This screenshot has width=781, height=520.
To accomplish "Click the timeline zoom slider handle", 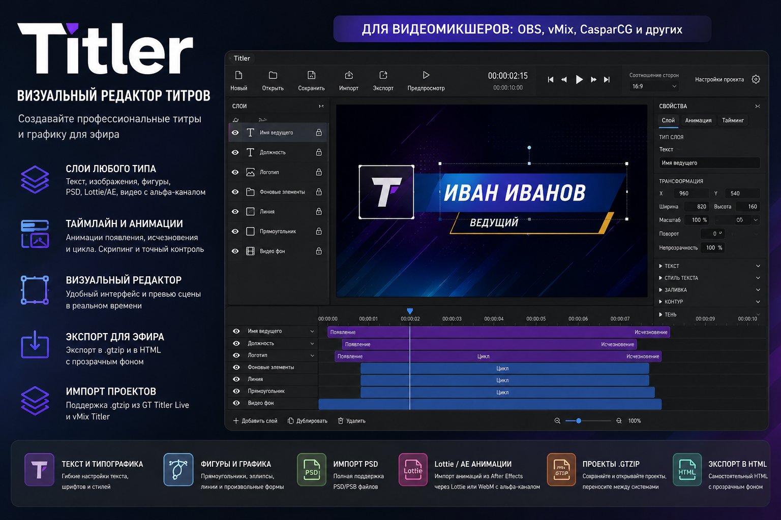I will (579, 421).
